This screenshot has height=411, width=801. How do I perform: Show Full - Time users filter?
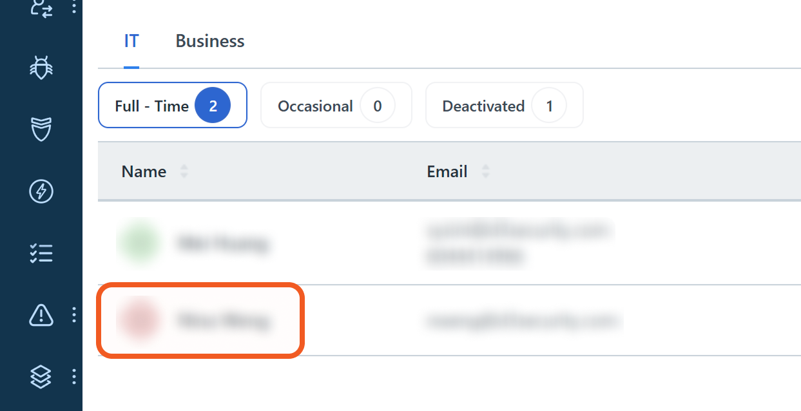172,105
